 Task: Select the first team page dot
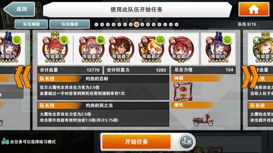coord(96,25)
